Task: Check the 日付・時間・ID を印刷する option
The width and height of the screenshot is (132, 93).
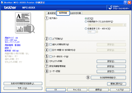Action: [x=51, y=50]
